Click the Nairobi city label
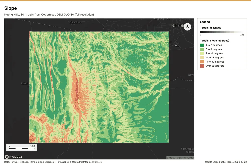This screenshot has width=251, height=167. tap(178, 26)
